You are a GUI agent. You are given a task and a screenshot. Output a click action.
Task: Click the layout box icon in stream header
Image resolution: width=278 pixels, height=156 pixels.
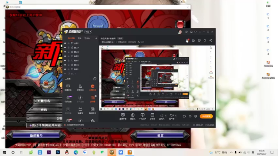point(199,40)
